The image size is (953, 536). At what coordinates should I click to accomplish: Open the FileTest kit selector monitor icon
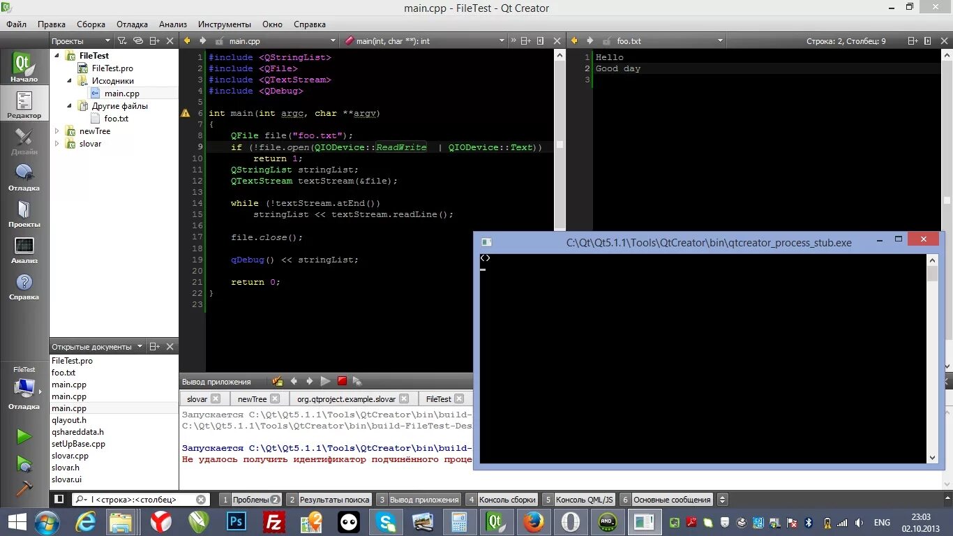(x=24, y=387)
